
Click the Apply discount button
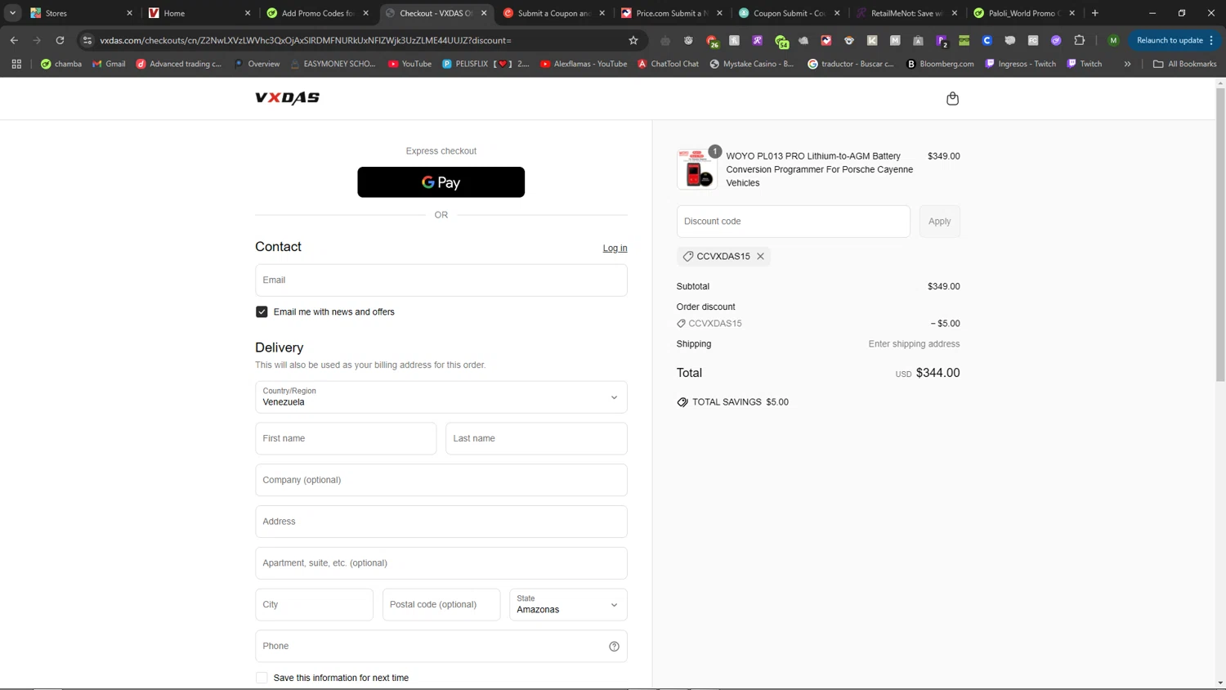point(939,222)
